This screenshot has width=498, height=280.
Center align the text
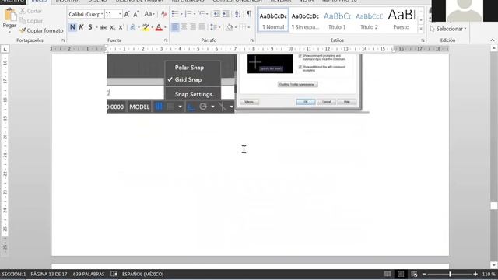(184, 27)
